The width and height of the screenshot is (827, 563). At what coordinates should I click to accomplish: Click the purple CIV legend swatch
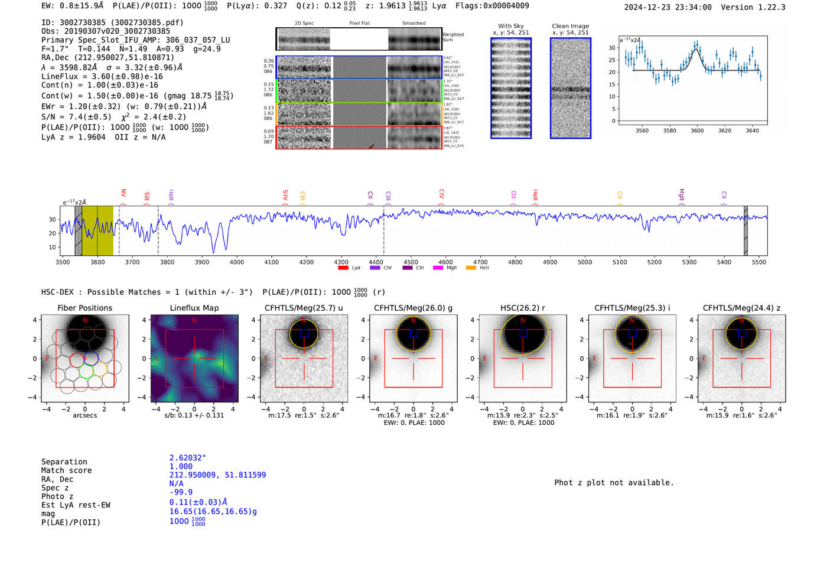tap(375, 268)
